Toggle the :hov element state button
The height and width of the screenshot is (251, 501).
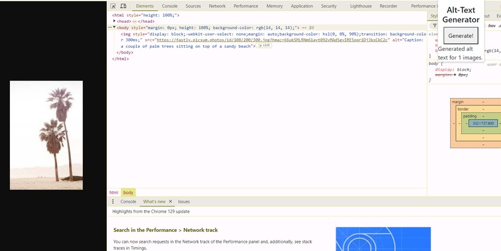pyautogui.click(x=492, y=25)
